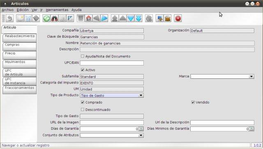Switch to the Reabastecimiento tab
This screenshot has height=149, width=263.
[20, 38]
